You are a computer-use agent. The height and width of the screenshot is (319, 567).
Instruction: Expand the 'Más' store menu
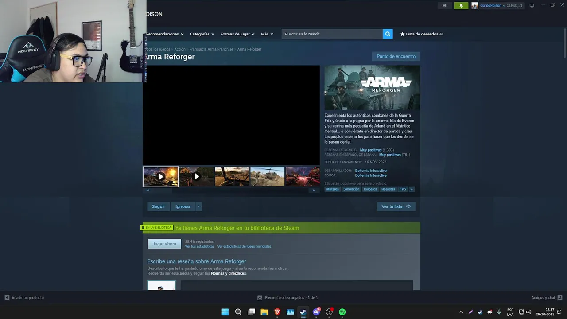click(267, 34)
